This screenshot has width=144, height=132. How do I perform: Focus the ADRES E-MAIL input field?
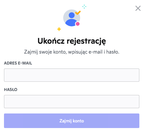tap(72, 75)
